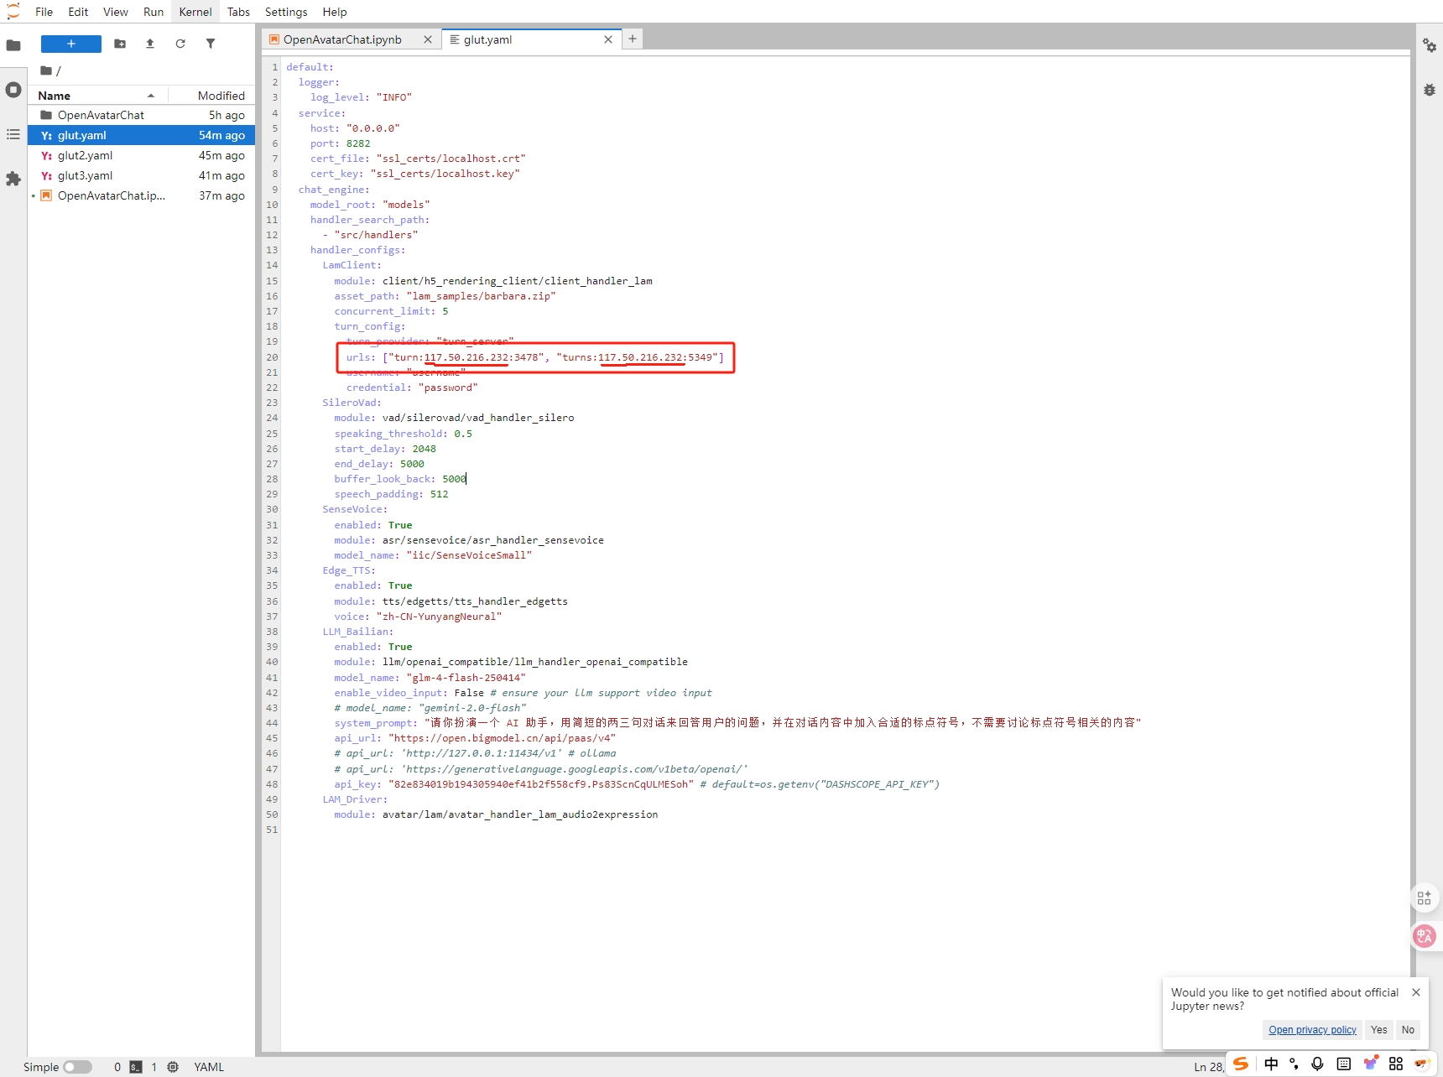Place cursor on the api_key line

click(637, 784)
